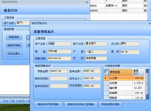
Task: Click the 客户名称 field in 装修预算成本 window
Action: [x=59, y=44]
